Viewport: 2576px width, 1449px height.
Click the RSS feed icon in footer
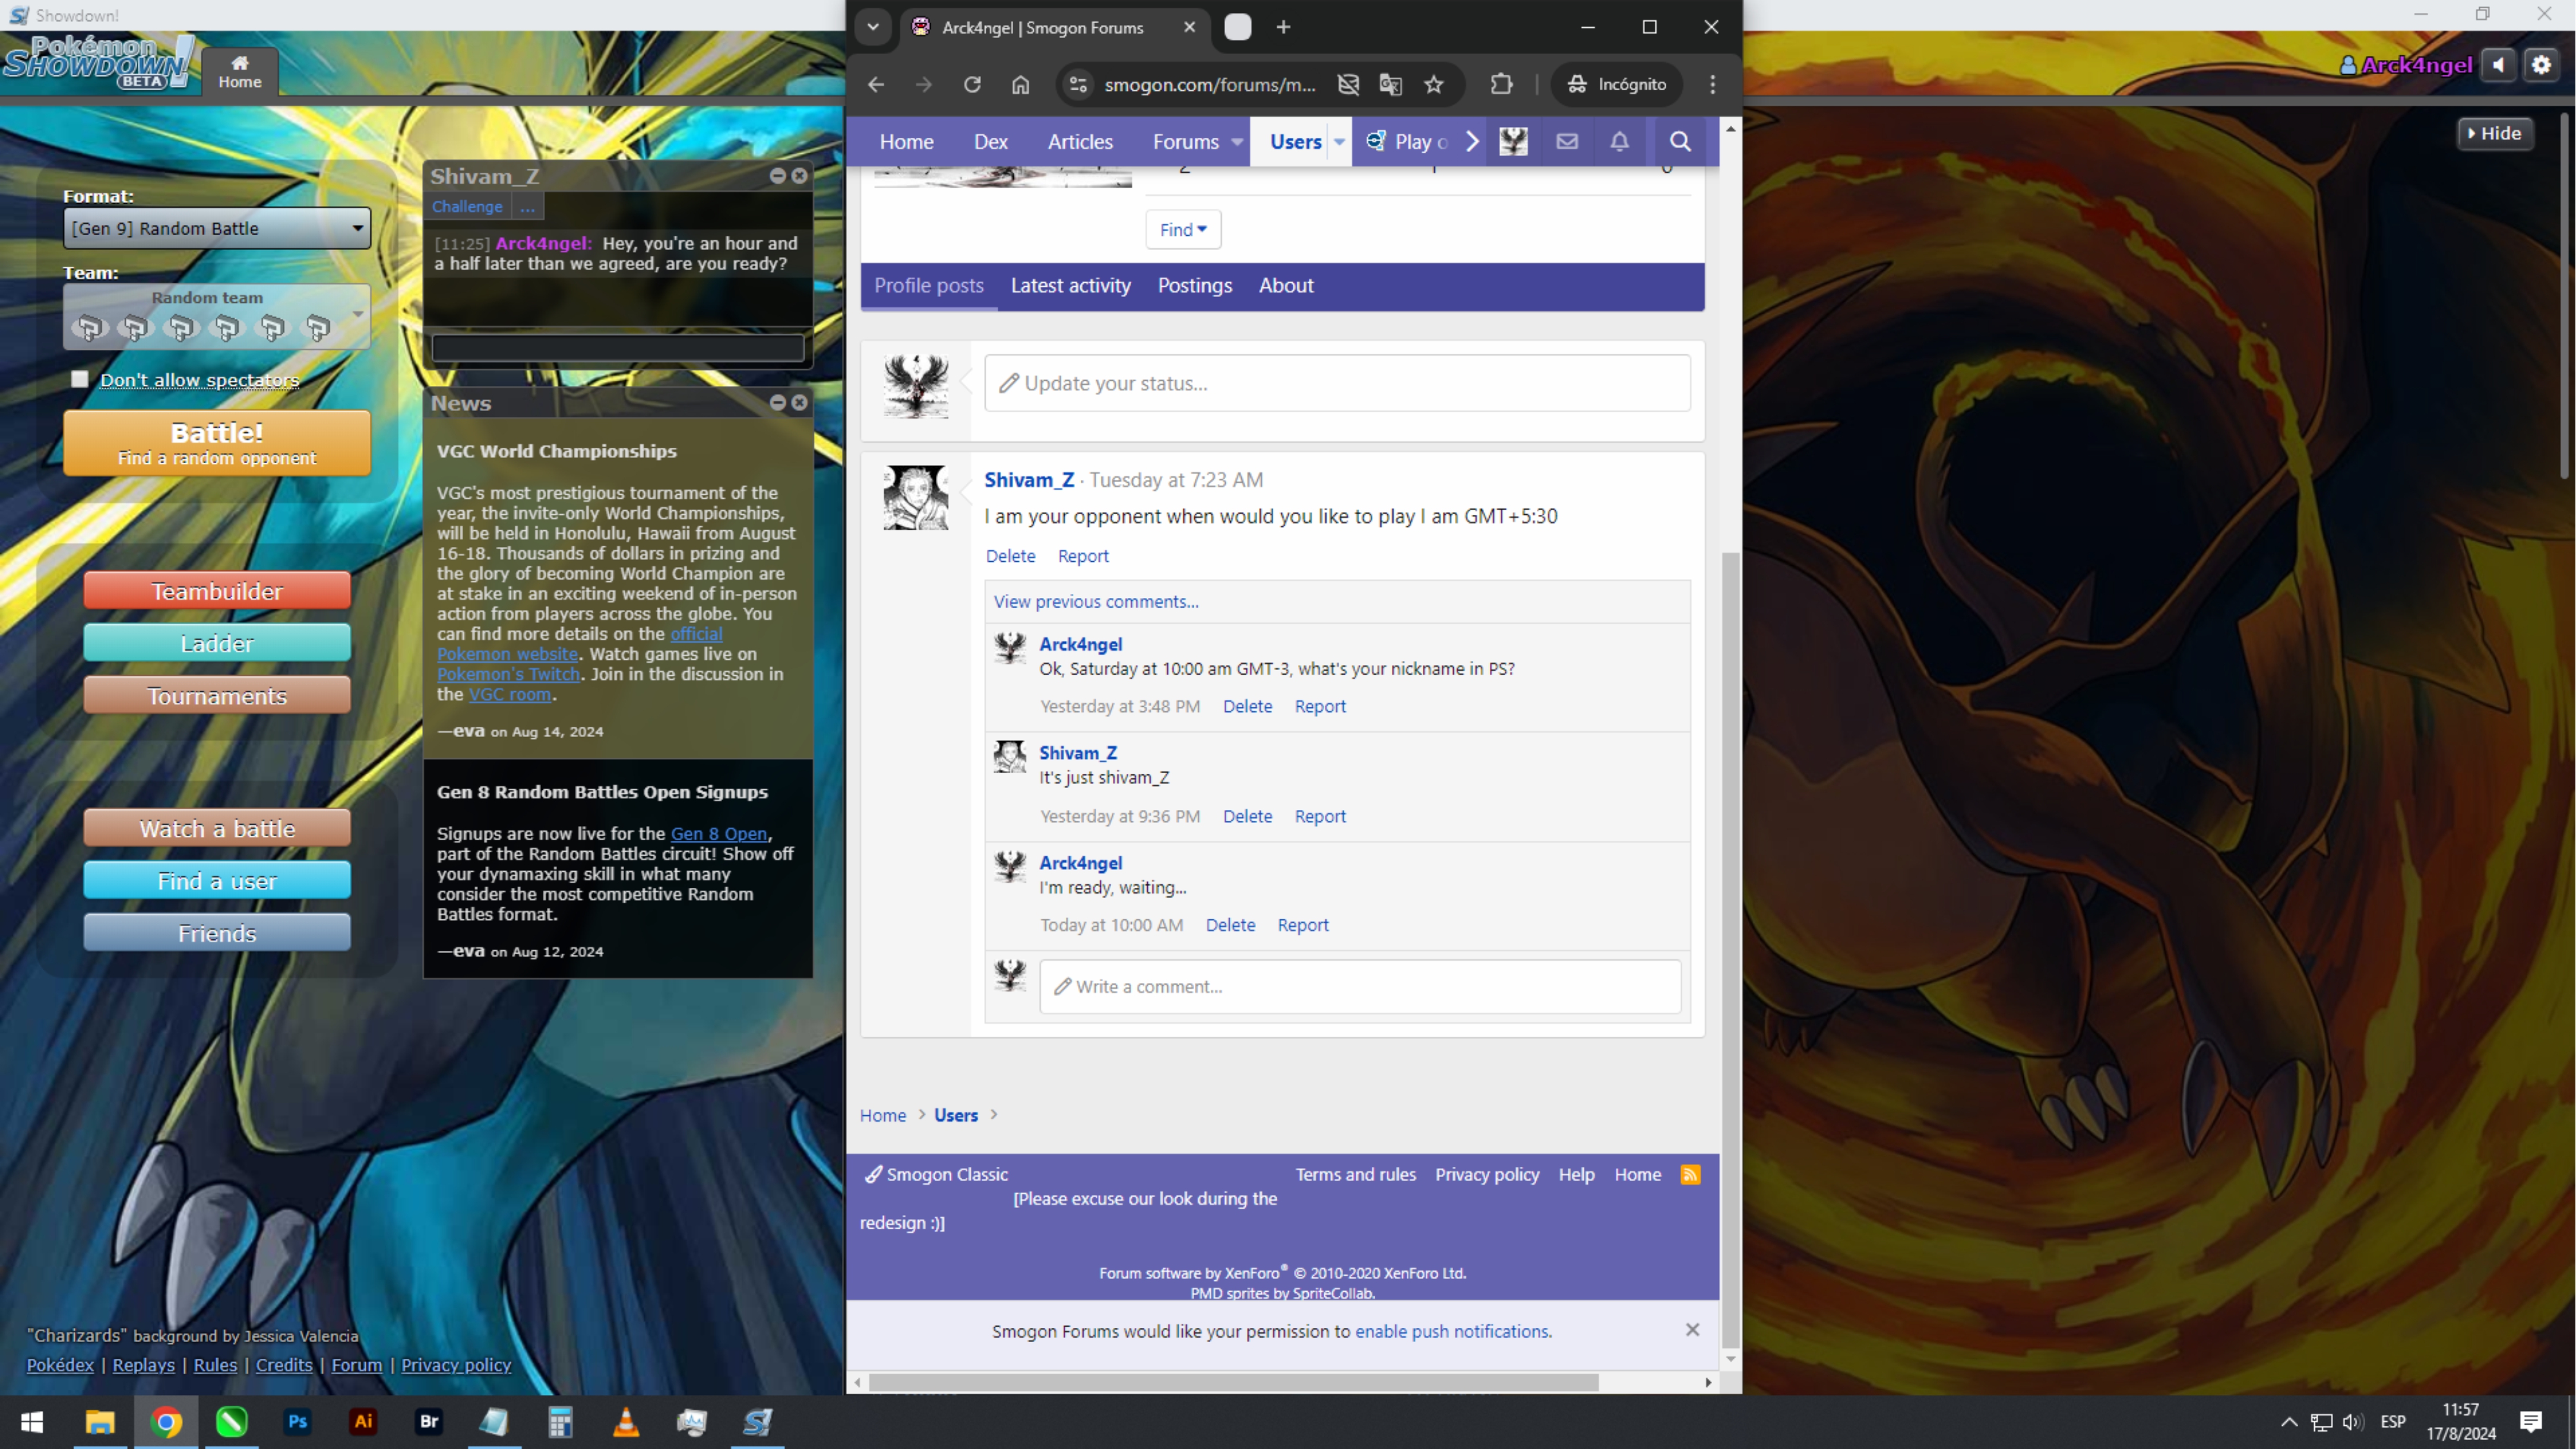click(1690, 1174)
